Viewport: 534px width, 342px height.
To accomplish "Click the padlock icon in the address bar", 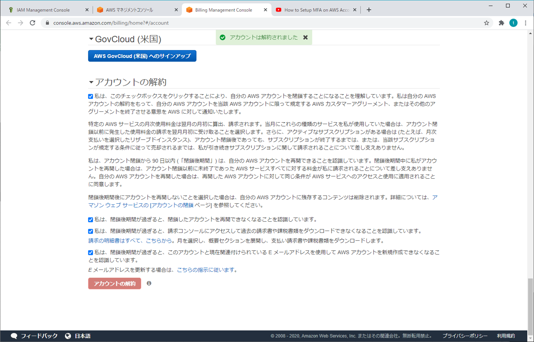I will (47, 22).
